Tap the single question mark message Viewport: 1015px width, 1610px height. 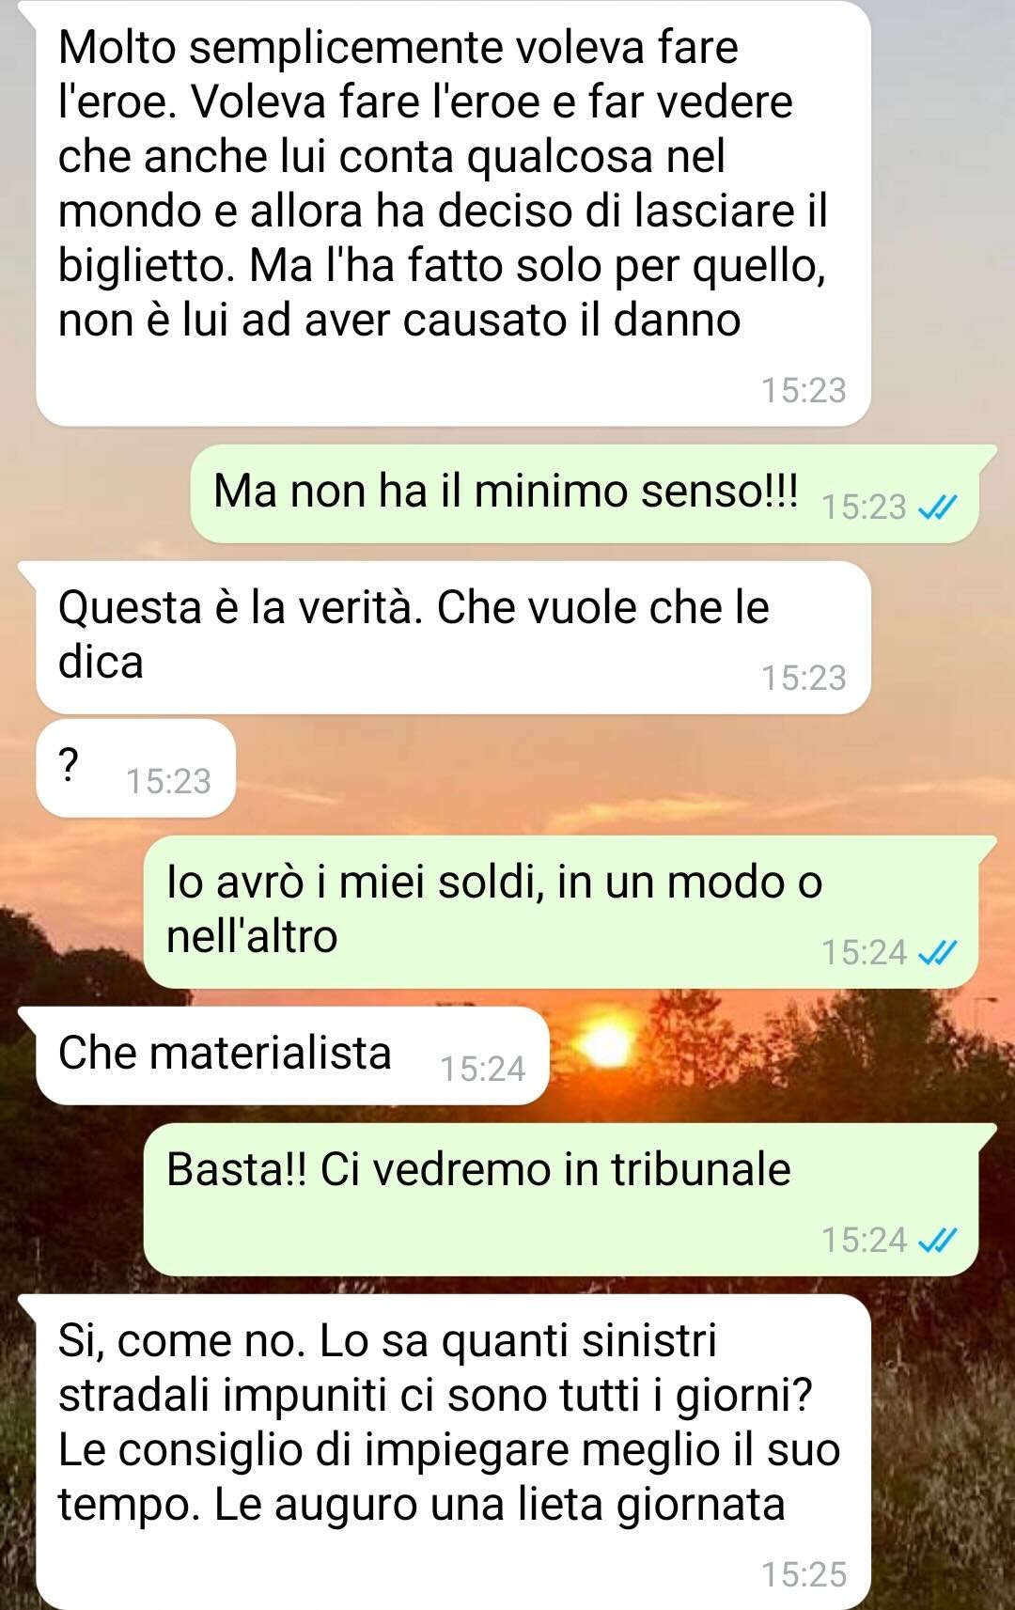135,768
